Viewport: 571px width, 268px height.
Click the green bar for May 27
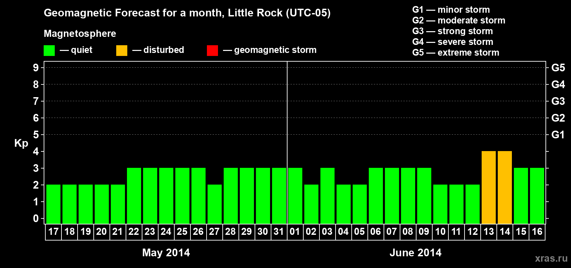click(215, 204)
